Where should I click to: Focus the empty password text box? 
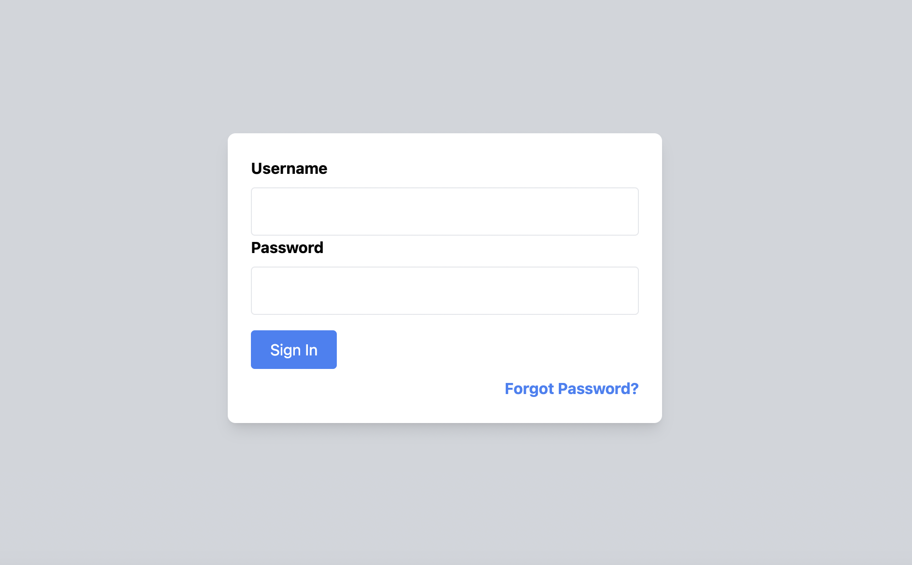(x=444, y=290)
